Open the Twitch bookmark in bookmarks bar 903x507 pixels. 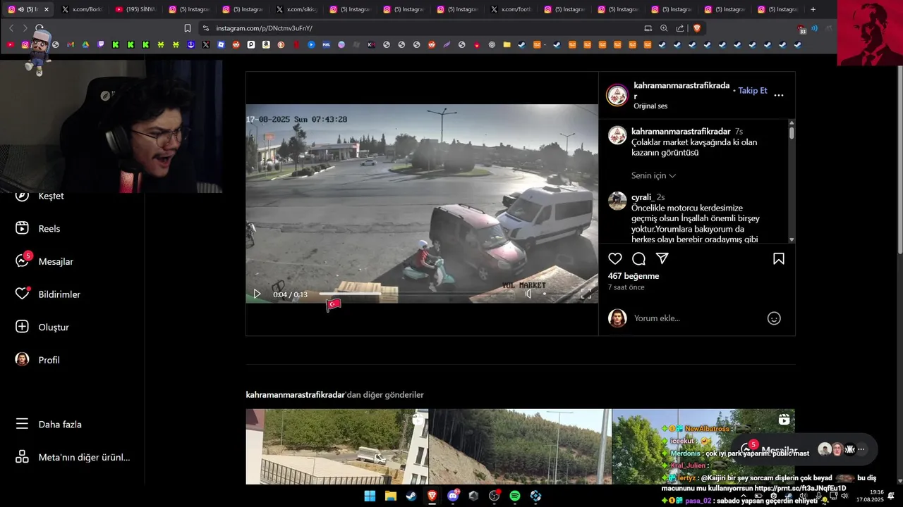click(x=100, y=44)
